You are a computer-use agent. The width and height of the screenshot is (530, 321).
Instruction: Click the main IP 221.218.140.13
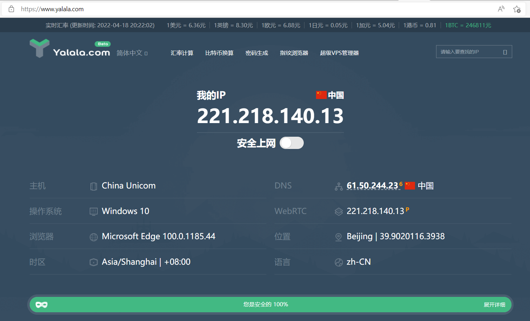pyautogui.click(x=270, y=116)
